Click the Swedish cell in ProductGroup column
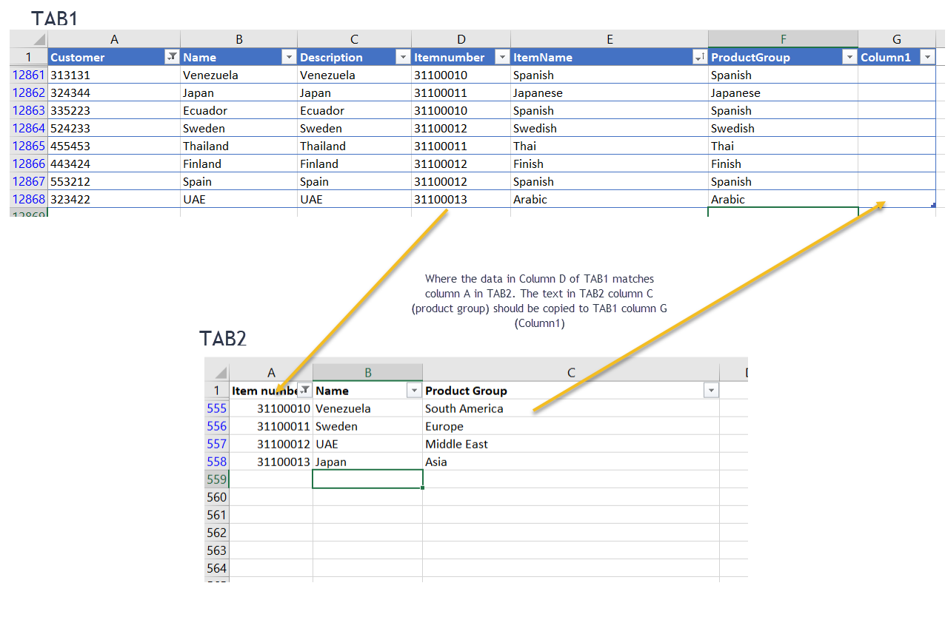Viewport: 948px width, 617px height. click(x=783, y=128)
